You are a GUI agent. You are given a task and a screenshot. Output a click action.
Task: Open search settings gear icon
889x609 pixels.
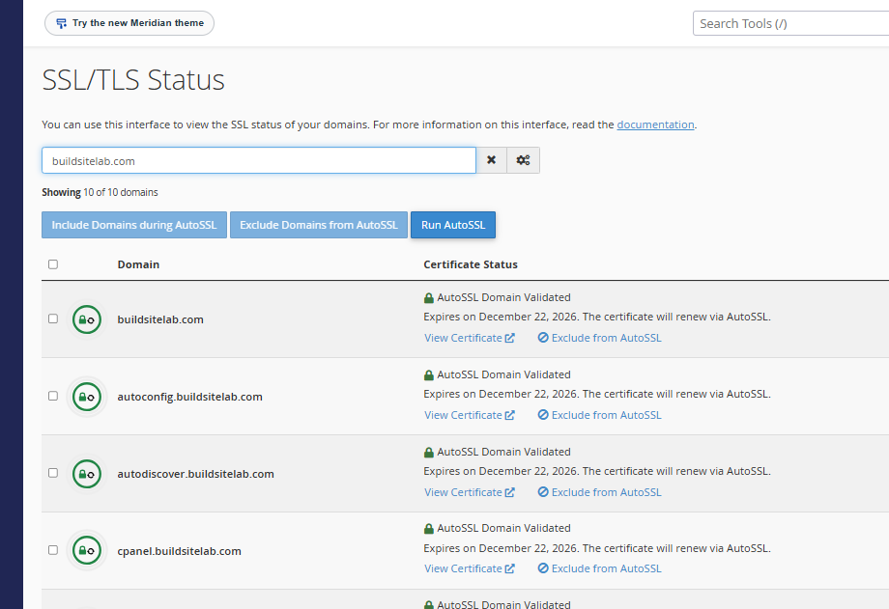tap(524, 160)
